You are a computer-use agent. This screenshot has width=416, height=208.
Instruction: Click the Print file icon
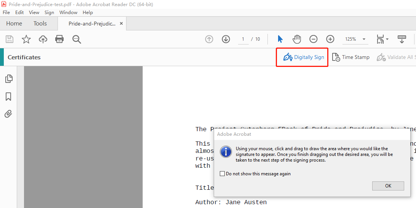coord(59,39)
